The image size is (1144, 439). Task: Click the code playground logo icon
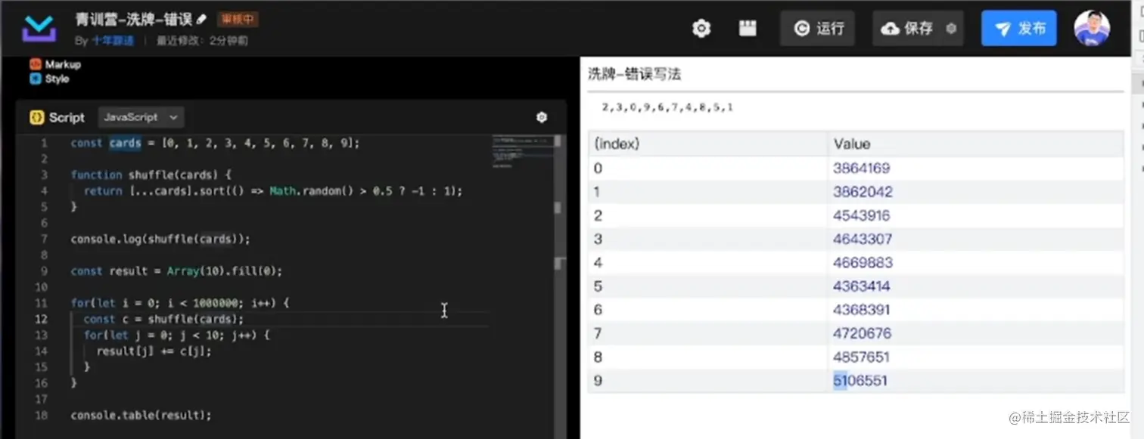coord(39,29)
